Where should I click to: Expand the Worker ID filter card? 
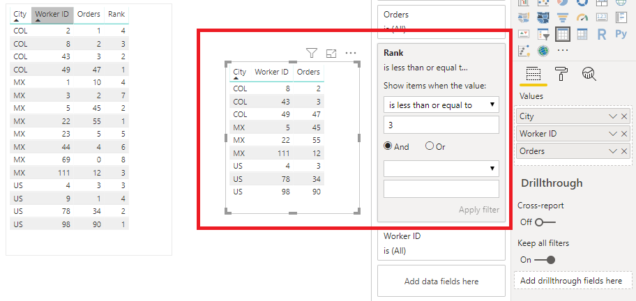pyautogui.click(x=441, y=243)
